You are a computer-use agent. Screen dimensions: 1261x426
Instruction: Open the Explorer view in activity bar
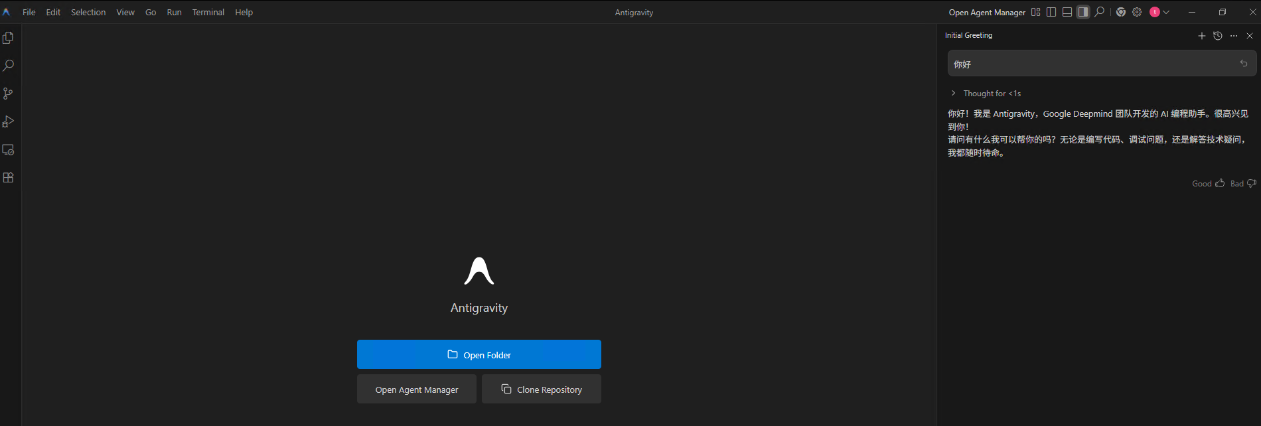tap(9, 38)
